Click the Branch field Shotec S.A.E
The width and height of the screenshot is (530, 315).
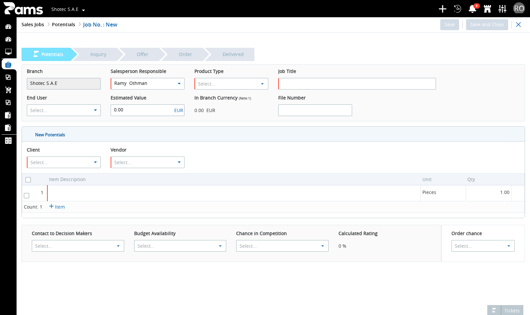click(x=64, y=84)
